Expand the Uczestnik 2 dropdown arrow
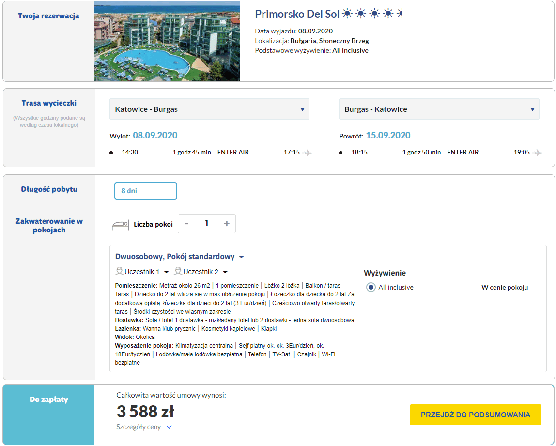This screenshot has width=556, height=446. click(x=225, y=272)
